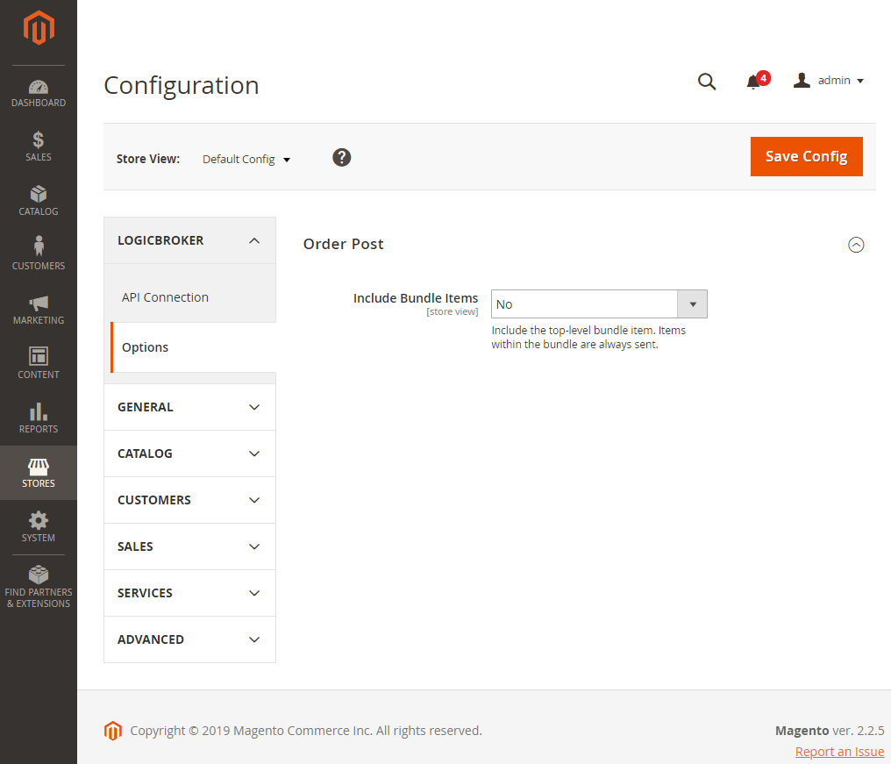Click the Store View help question icon
The image size is (891, 764).
click(x=342, y=157)
